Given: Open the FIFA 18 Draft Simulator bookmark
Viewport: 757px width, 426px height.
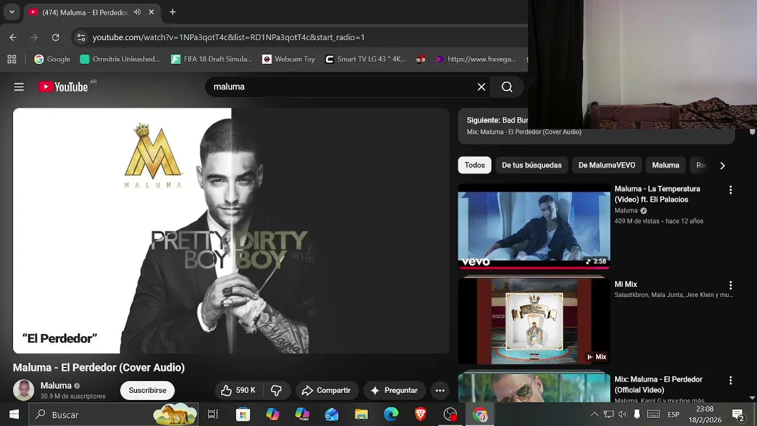Looking at the screenshot, I should pyautogui.click(x=212, y=59).
